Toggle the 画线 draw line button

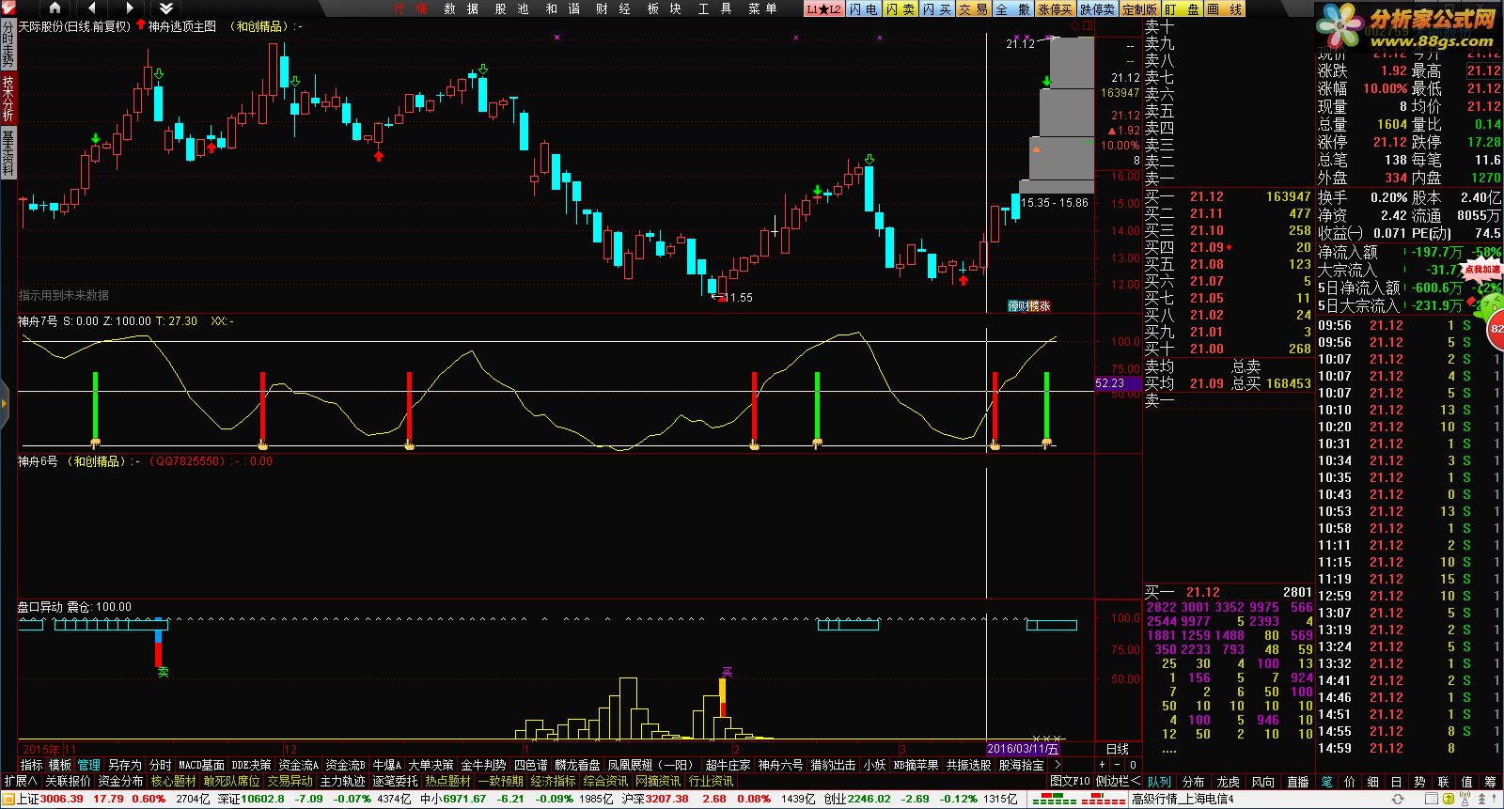pos(1224,8)
